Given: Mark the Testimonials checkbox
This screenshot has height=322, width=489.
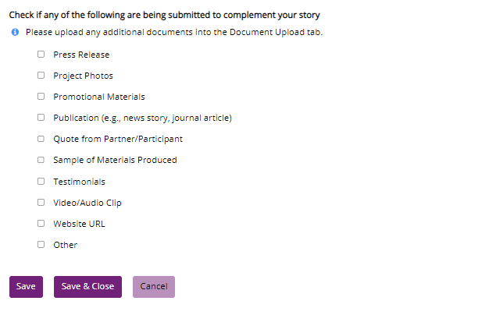Looking at the screenshot, I should pos(41,181).
